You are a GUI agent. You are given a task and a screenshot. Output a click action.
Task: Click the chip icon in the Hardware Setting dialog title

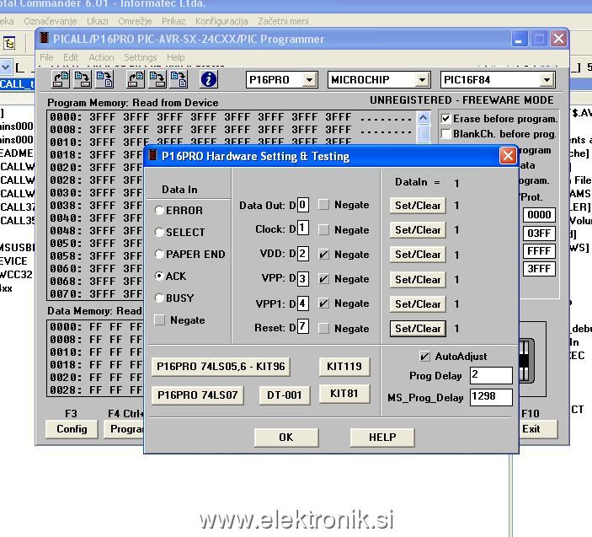153,155
